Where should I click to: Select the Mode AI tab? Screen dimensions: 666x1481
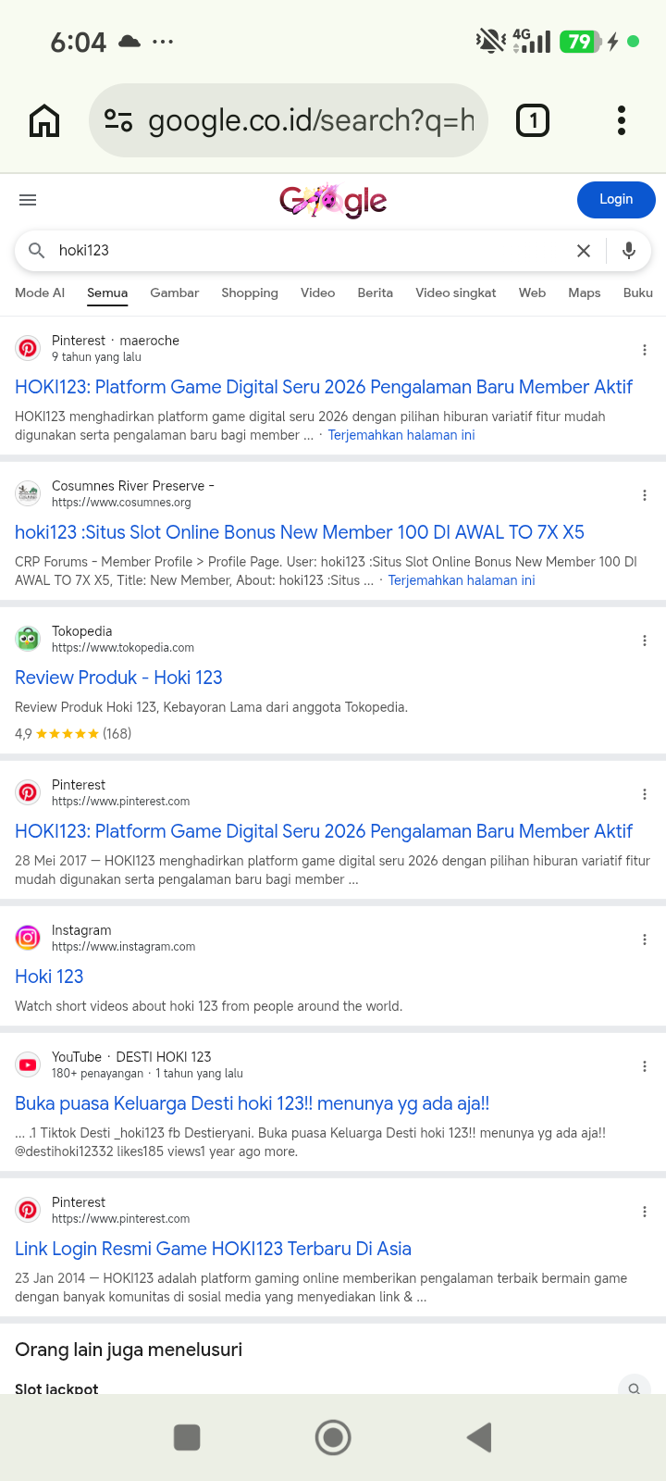[40, 292]
